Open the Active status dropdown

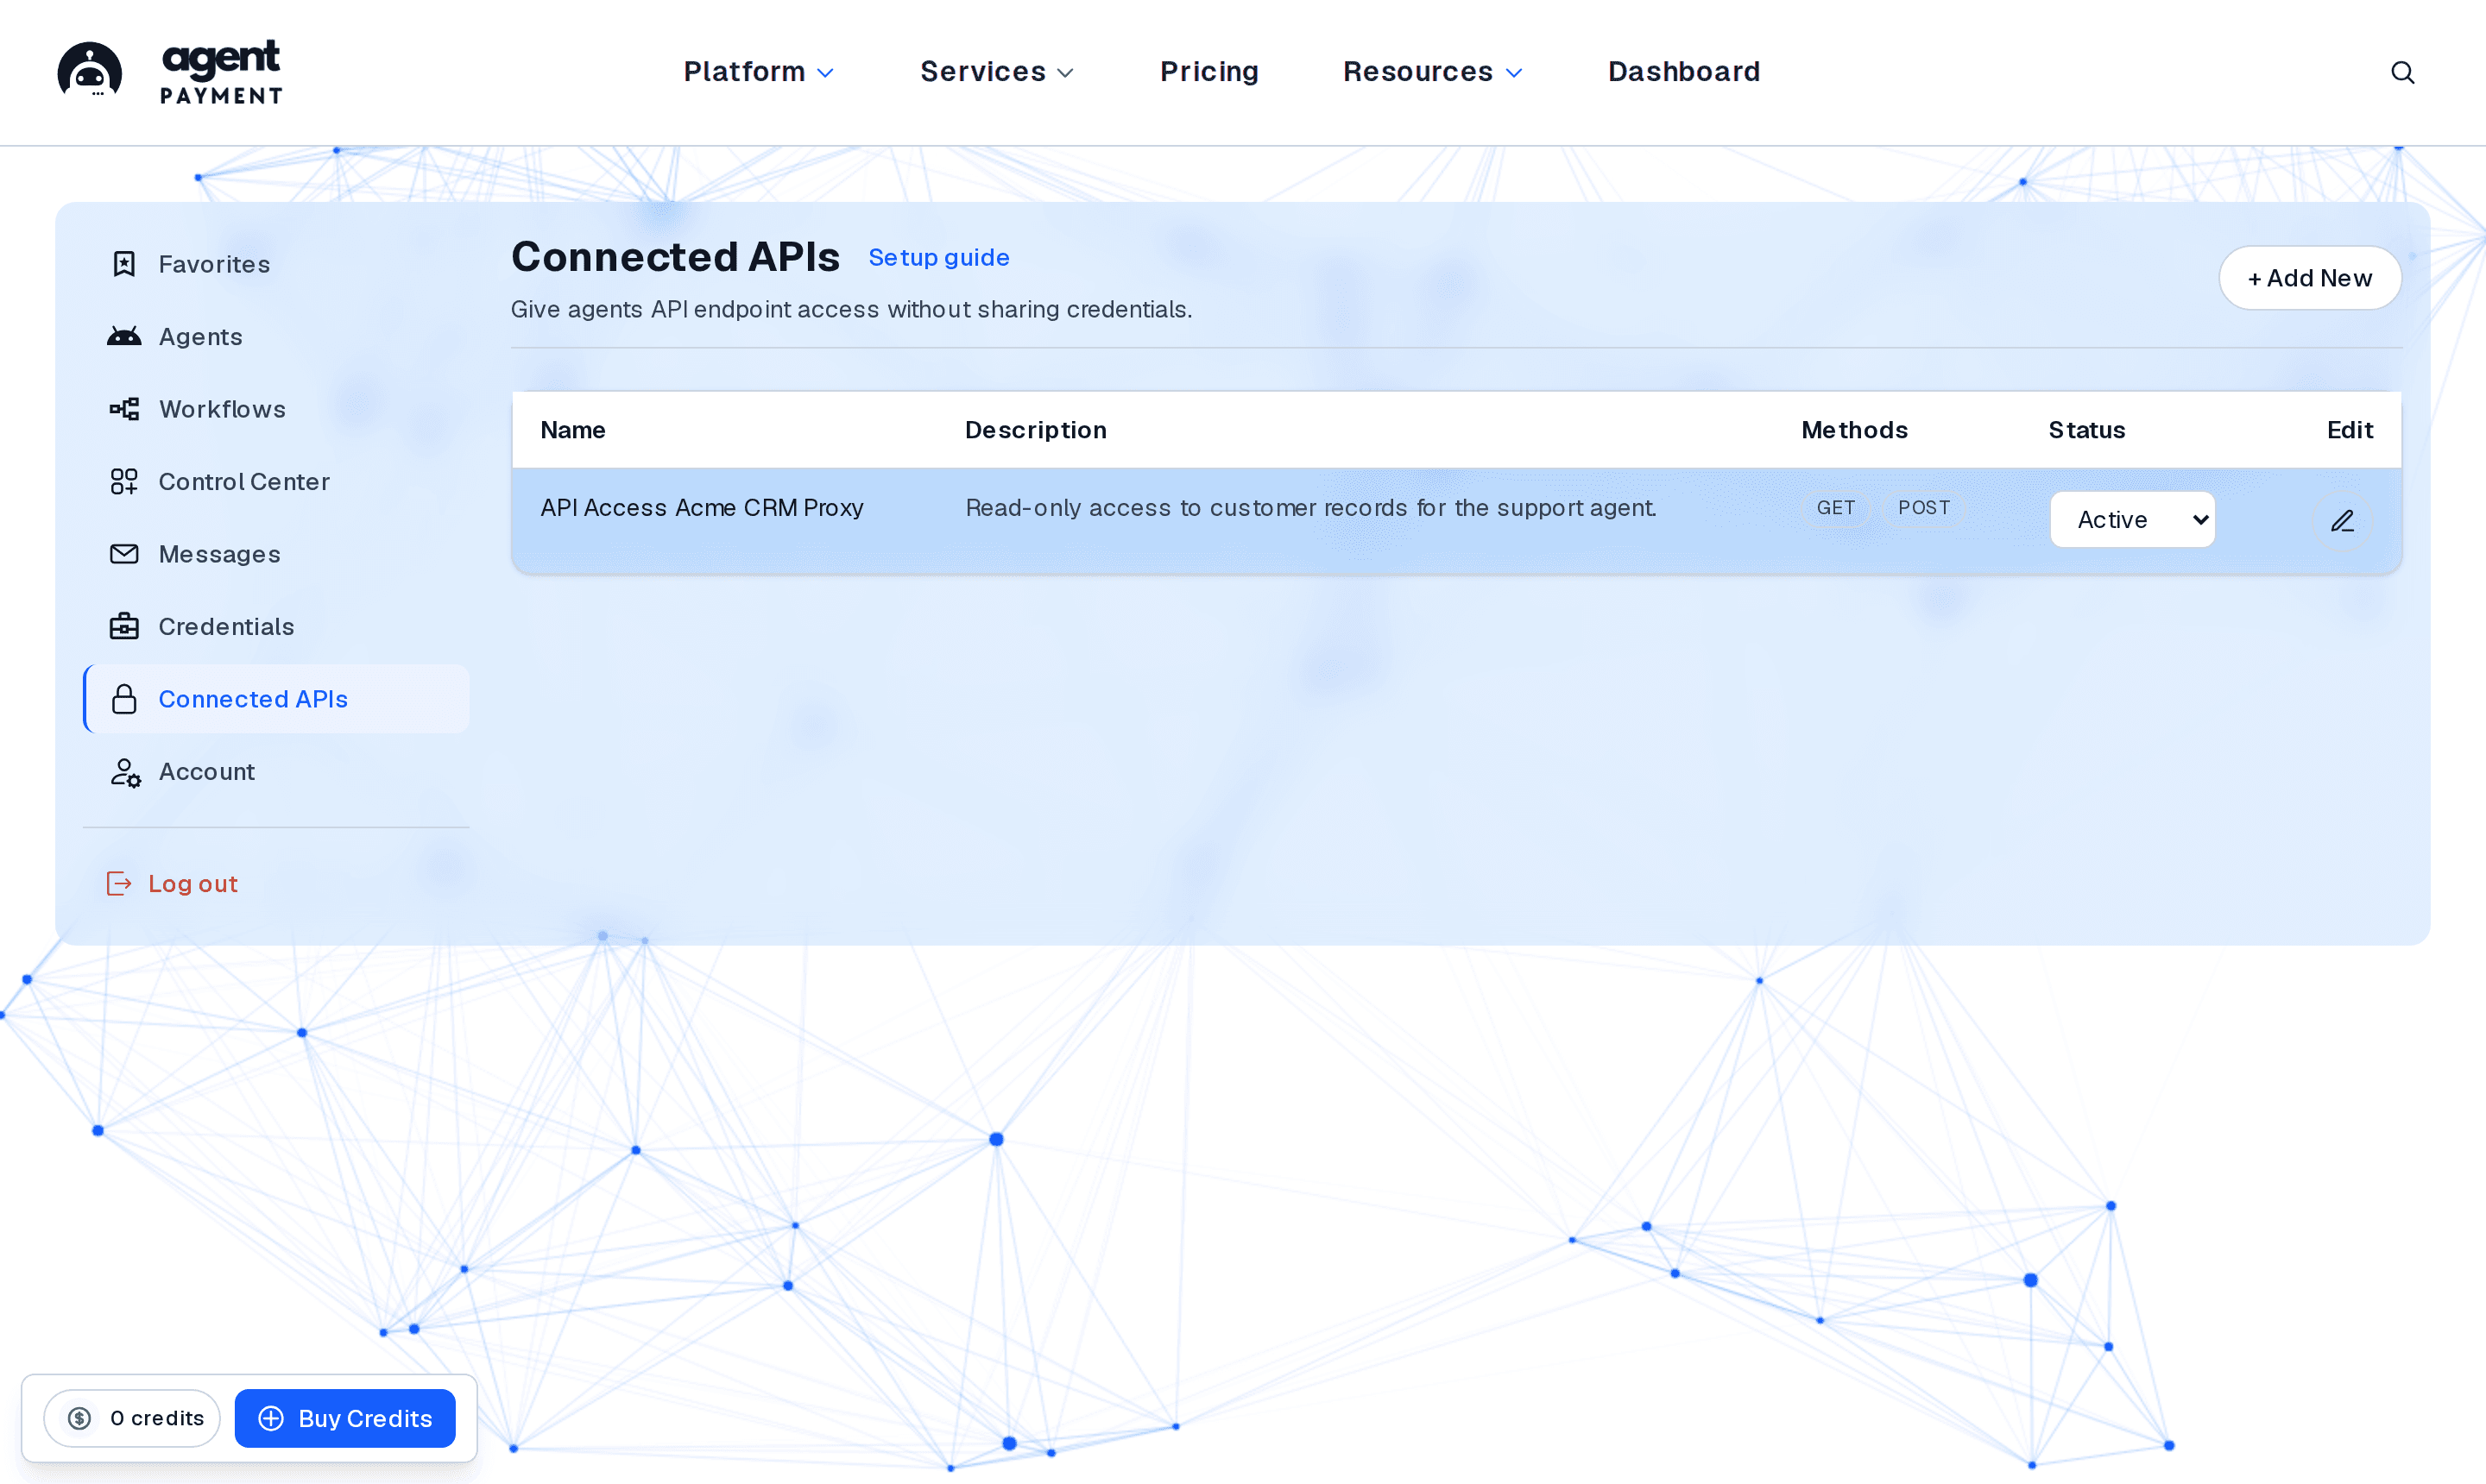(2132, 519)
